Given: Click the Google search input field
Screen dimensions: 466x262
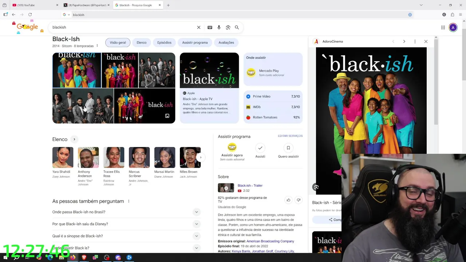Looking at the screenshot, I should 122,27.
